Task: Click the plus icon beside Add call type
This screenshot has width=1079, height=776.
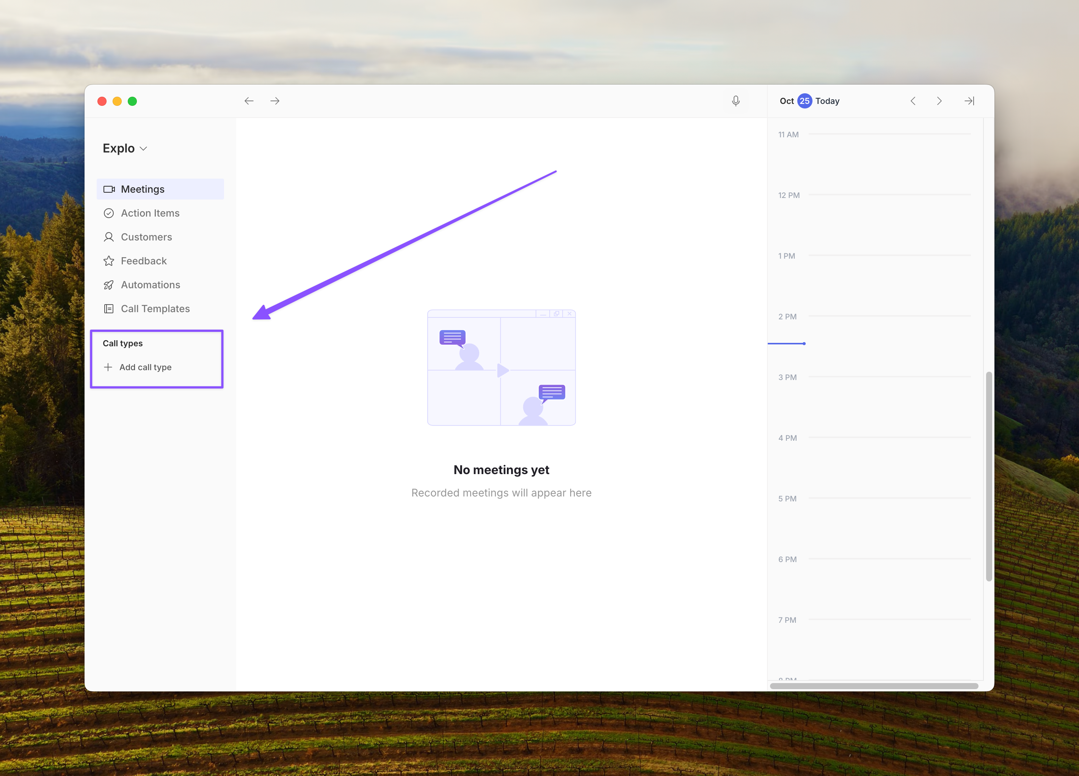Action: coord(108,367)
